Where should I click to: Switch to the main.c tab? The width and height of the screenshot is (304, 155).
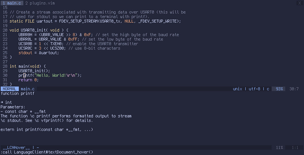(x=12, y=3)
